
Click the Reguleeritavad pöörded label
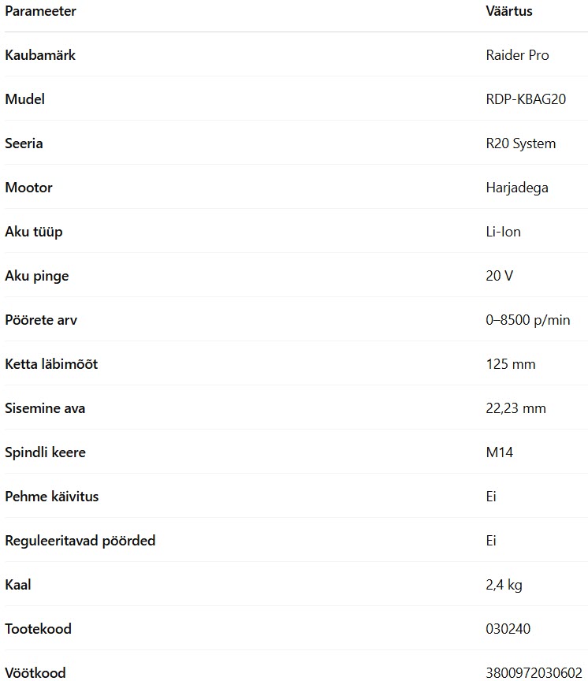click(80, 541)
